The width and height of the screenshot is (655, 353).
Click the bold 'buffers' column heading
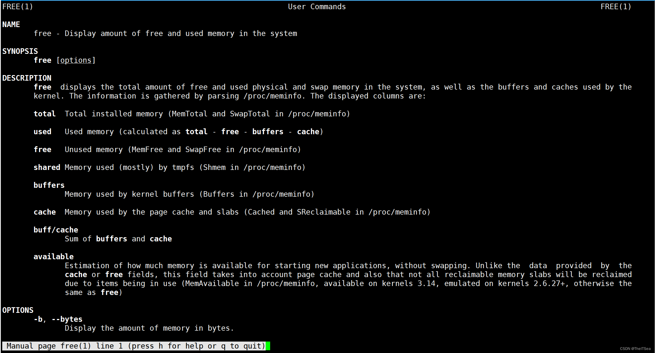pos(49,185)
